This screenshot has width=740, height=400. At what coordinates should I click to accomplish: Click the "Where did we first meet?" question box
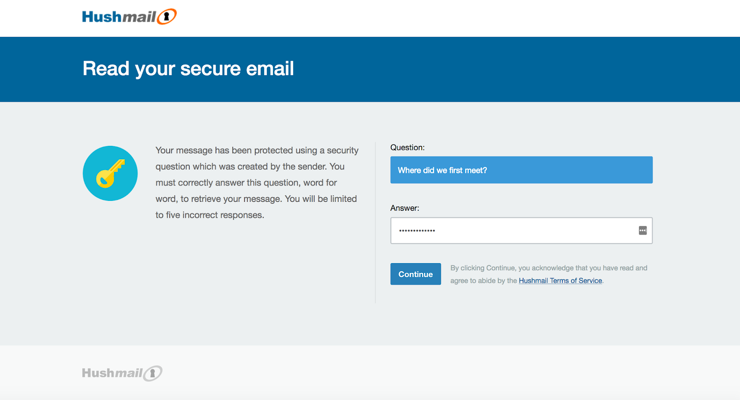coord(521,170)
